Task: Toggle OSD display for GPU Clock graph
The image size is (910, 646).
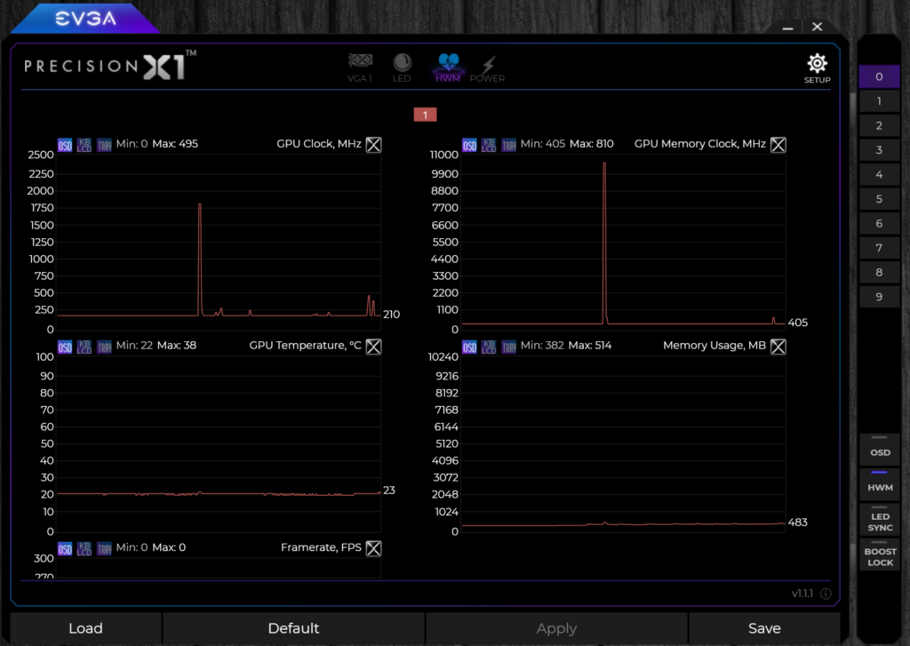Action: coord(64,144)
